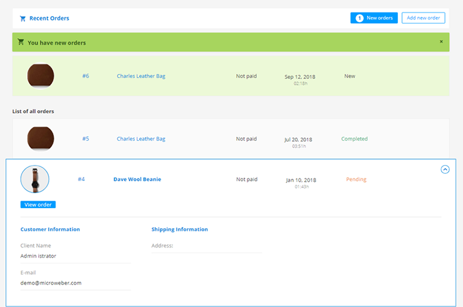Click 'Not paid' in order #6 row
The height and width of the screenshot is (307, 463).
tap(246, 76)
